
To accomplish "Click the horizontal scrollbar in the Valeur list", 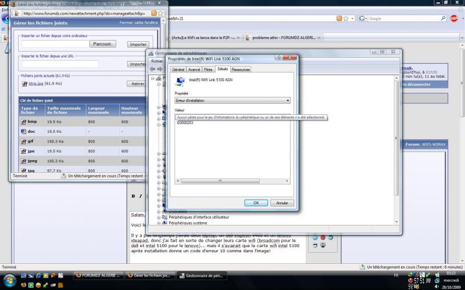I will point(220,181).
